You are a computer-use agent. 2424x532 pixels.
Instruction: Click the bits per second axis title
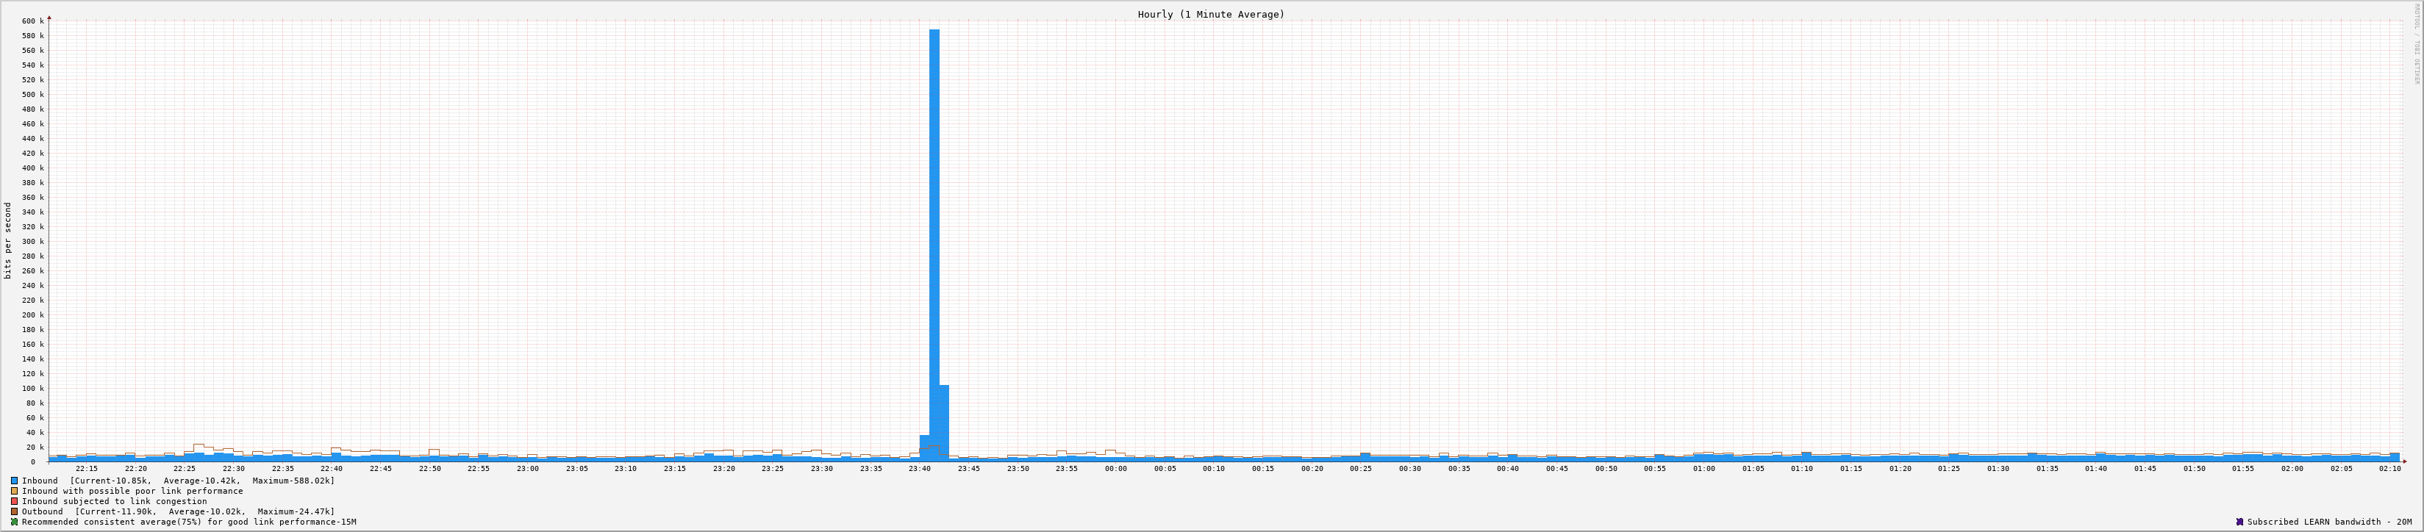point(9,240)
